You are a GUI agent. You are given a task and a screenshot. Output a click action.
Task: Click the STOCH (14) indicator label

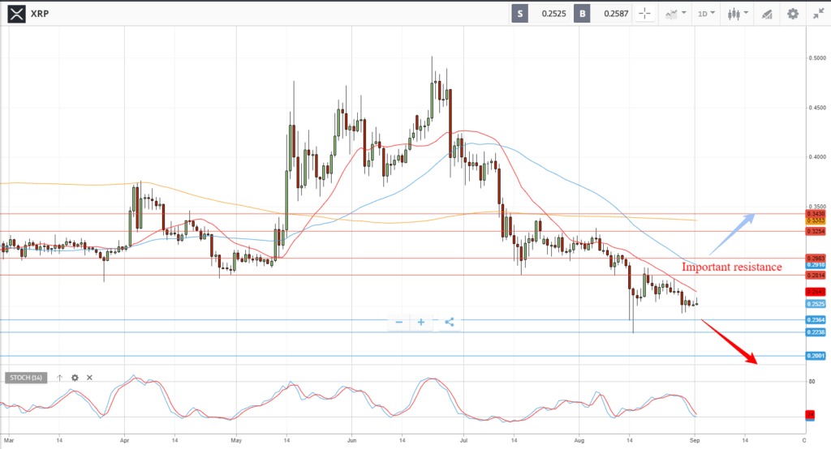[x=26, y=378]
